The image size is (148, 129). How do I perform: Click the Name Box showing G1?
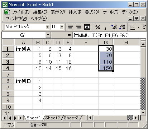coord(24,35)
